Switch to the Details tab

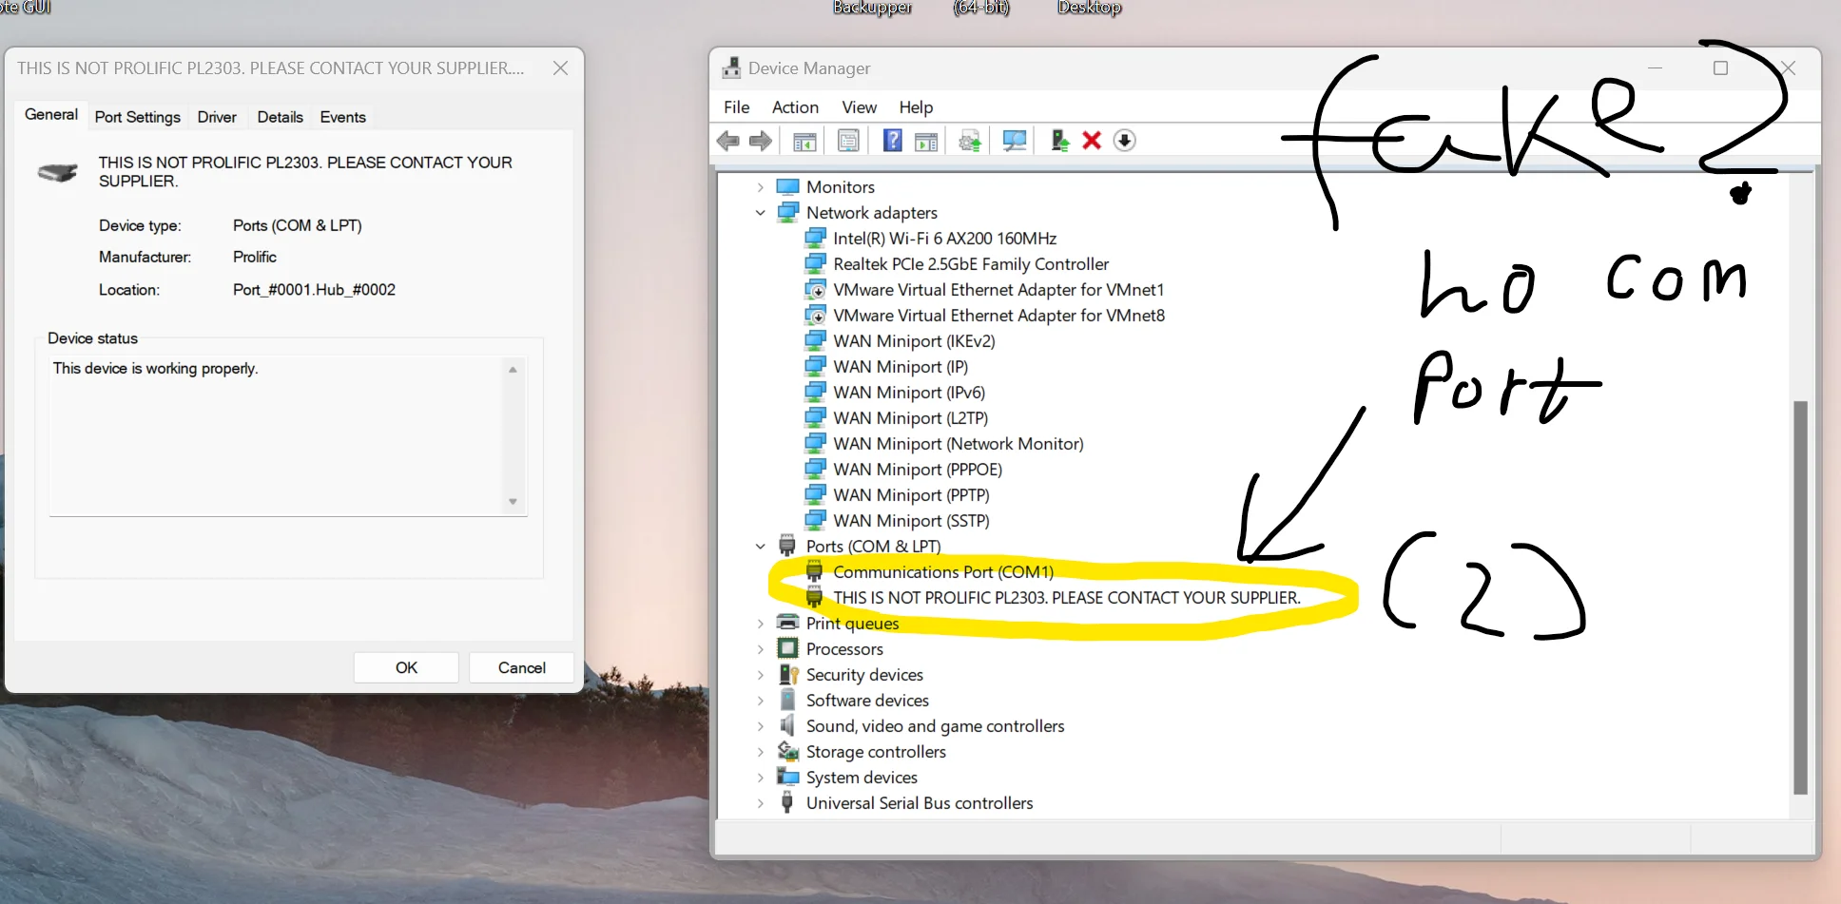click(281, 117)
